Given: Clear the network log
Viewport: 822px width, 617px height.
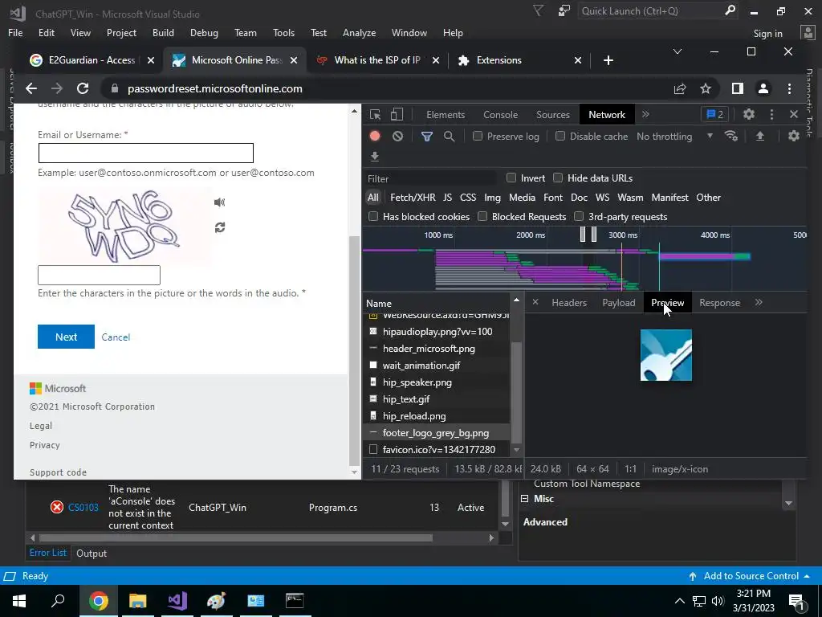Looking at the screenshot, I should coord(398,136).
